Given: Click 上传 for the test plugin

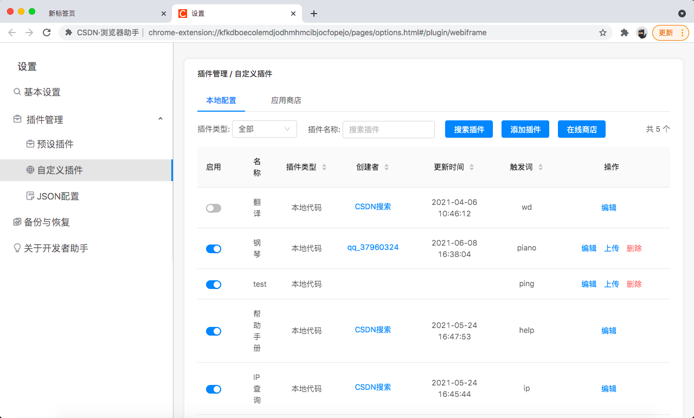Looking at the screenshot, I should [x=612, y=284].
